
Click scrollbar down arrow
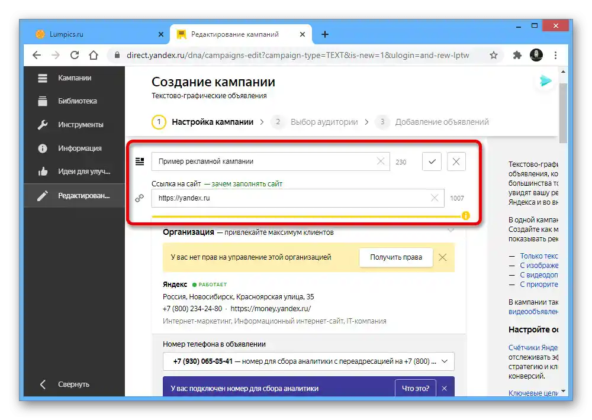pos(564,392)
